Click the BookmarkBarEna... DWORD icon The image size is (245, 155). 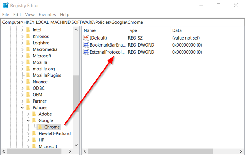tap(86, 45)
